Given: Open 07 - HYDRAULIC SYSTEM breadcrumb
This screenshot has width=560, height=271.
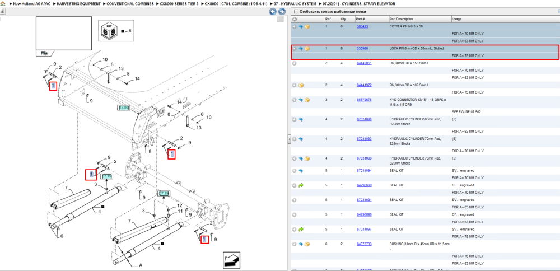Looking at the screenshot, I should pyautogui.click(x=295, y=3).
